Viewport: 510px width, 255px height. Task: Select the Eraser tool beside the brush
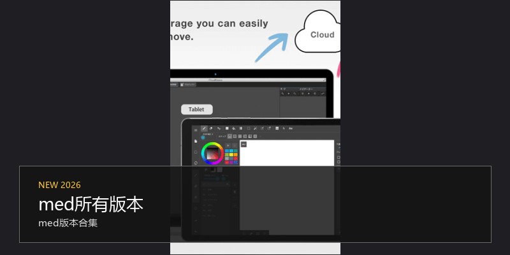[211, 129]
